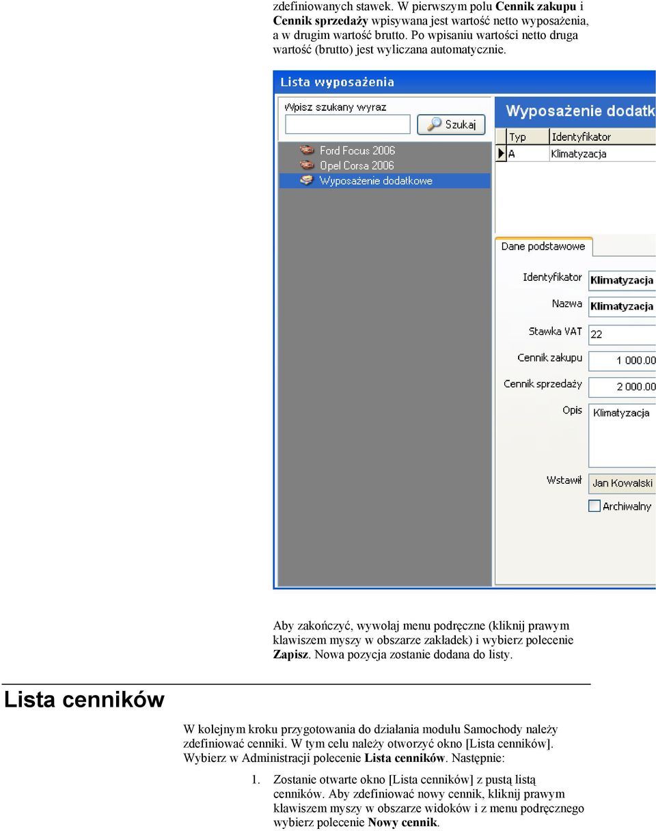Viewport: 656px width, 831px height.
Task: Click the Szukaj search button
Action: pyautogui.click(x=452, y=124)
